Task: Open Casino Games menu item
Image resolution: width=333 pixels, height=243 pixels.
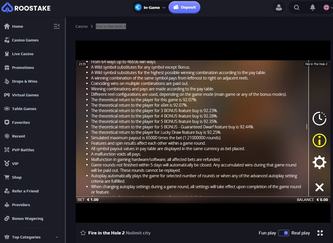Action: [x=25, y=40]
